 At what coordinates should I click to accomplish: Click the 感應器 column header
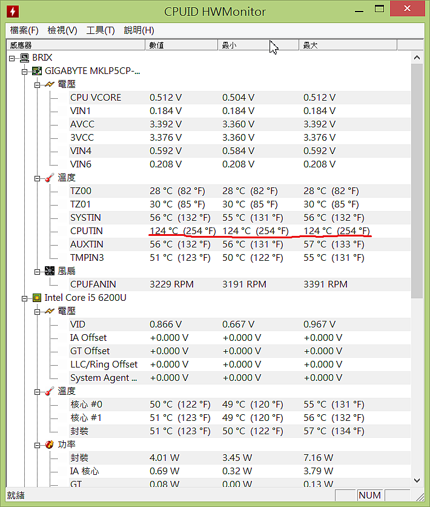(76, 45)
